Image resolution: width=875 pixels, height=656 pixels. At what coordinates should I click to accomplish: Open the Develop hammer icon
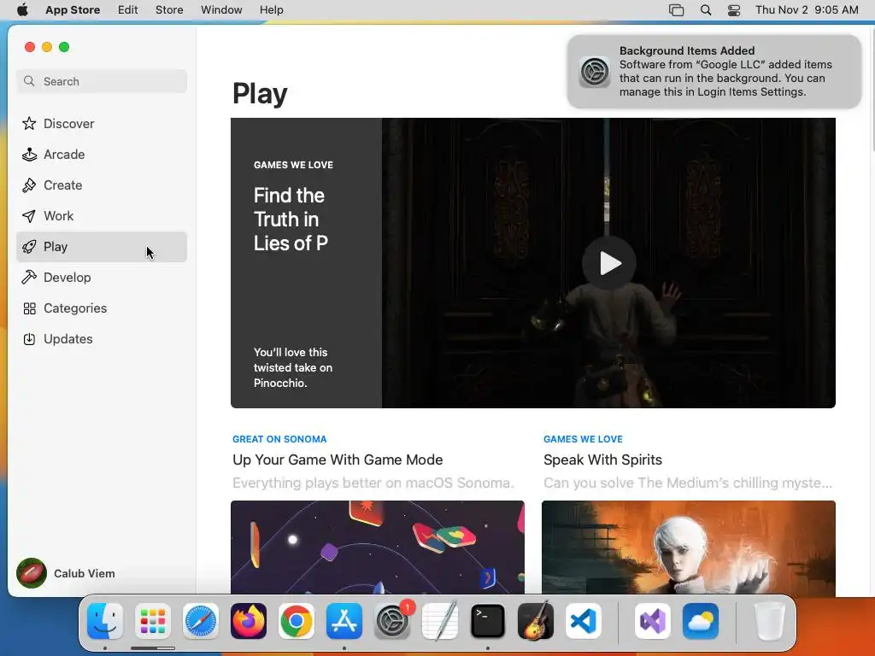point(29,278)
